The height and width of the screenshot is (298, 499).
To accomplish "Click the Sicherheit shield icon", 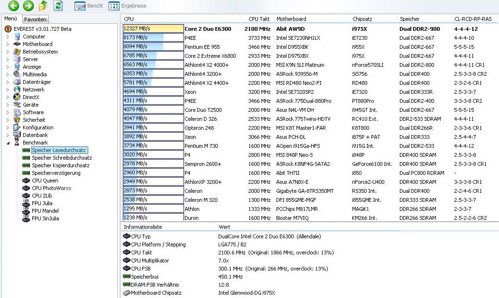I will (x=17, y=120).
